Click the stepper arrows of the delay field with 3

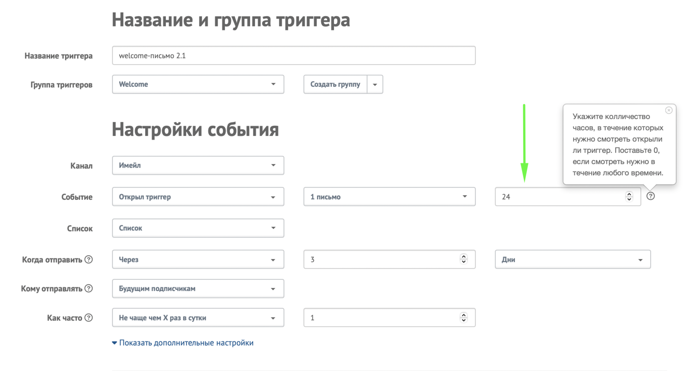[463, 259]
